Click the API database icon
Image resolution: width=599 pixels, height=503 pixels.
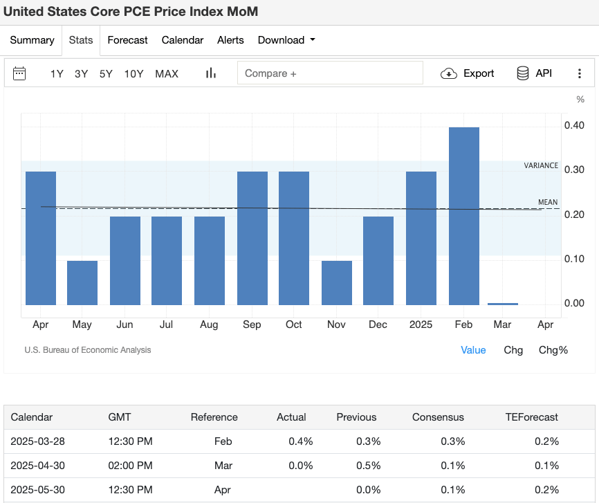[x=523, y=73]
